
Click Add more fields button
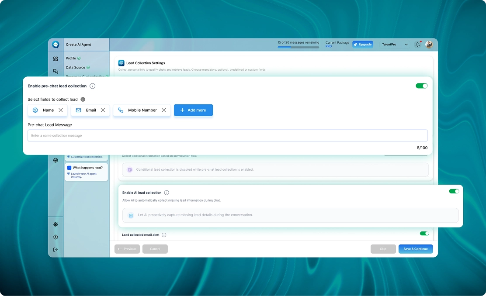click(194, 110)
